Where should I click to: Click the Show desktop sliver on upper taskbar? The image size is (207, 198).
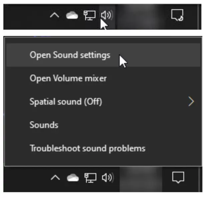click(200, 15)
